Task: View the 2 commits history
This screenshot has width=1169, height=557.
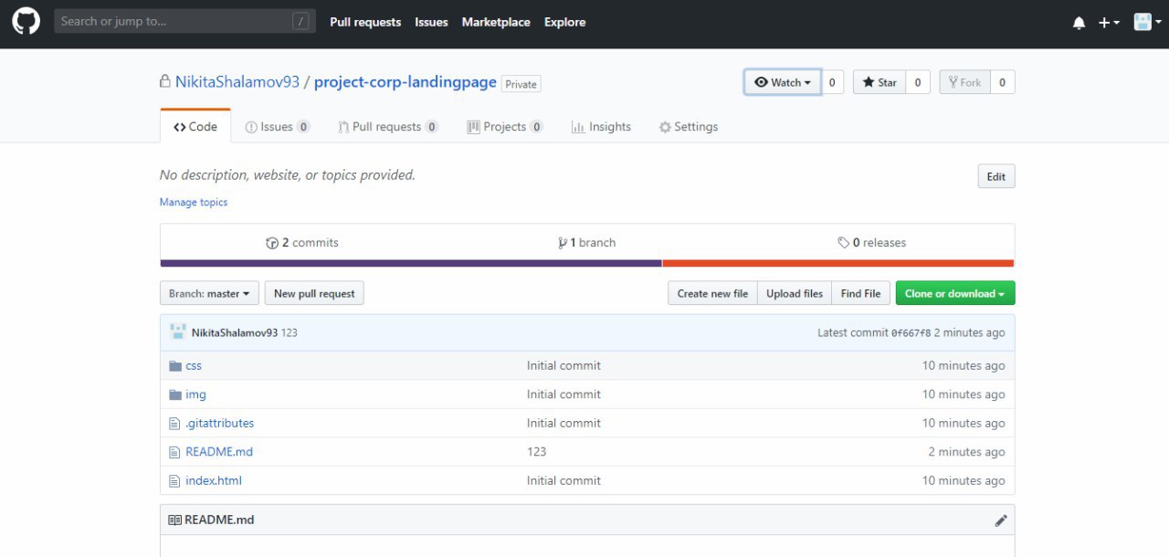Action: coord(302,243)
